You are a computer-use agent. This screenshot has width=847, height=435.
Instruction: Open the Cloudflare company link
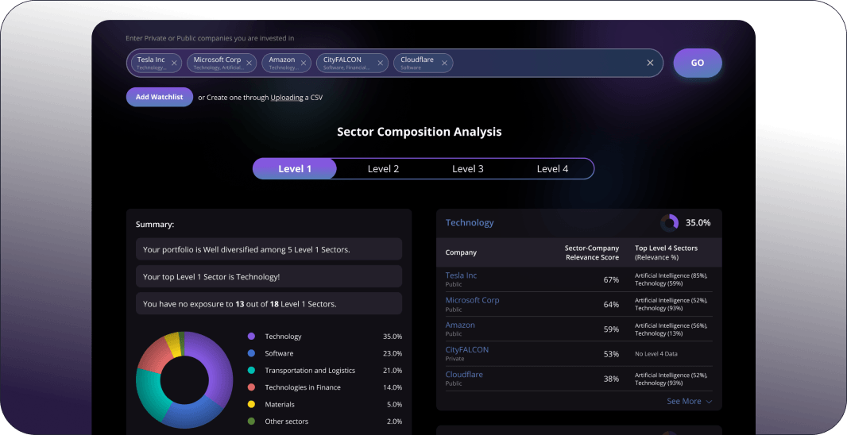coord(464,375)
